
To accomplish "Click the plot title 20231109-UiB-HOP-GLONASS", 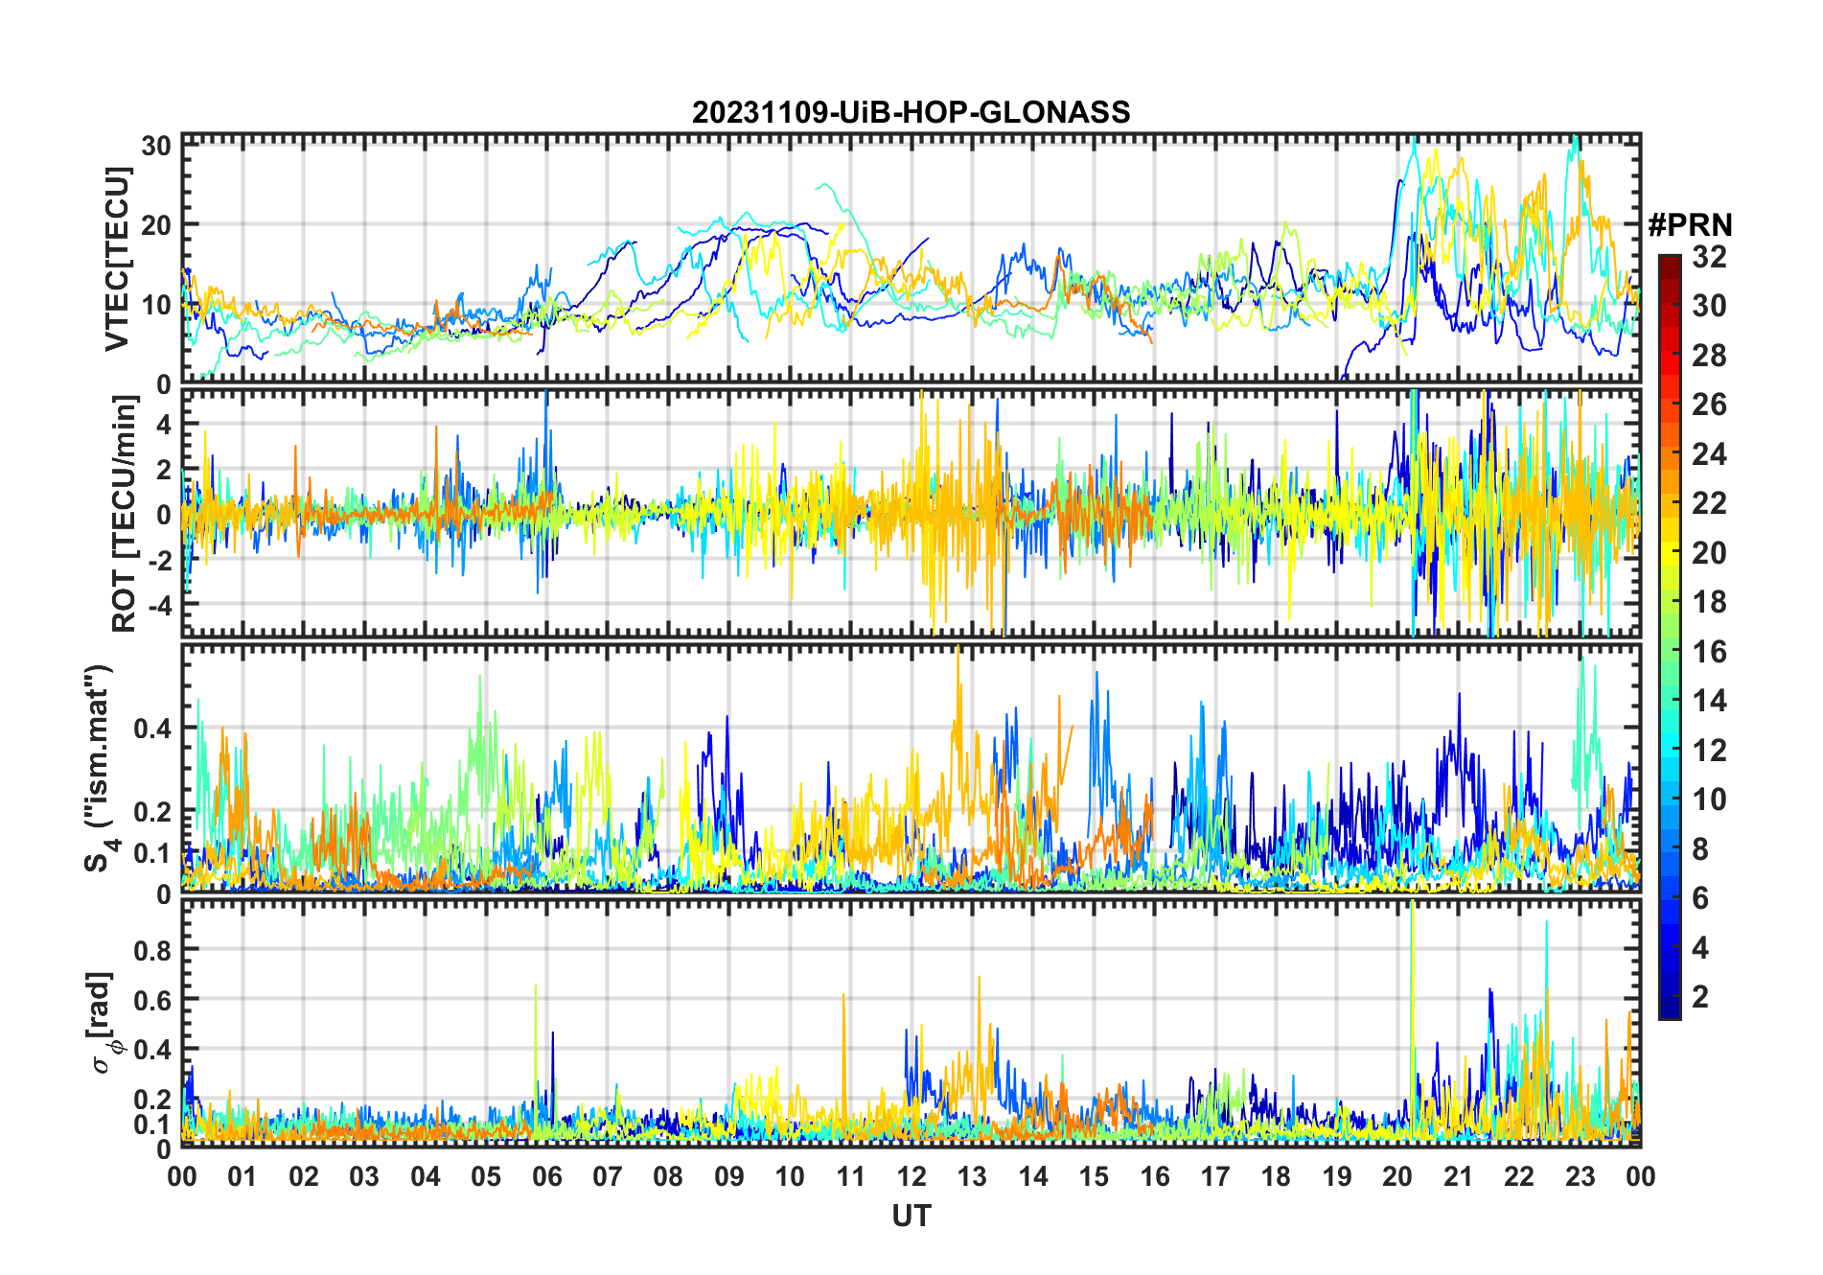I will point(911,112).
